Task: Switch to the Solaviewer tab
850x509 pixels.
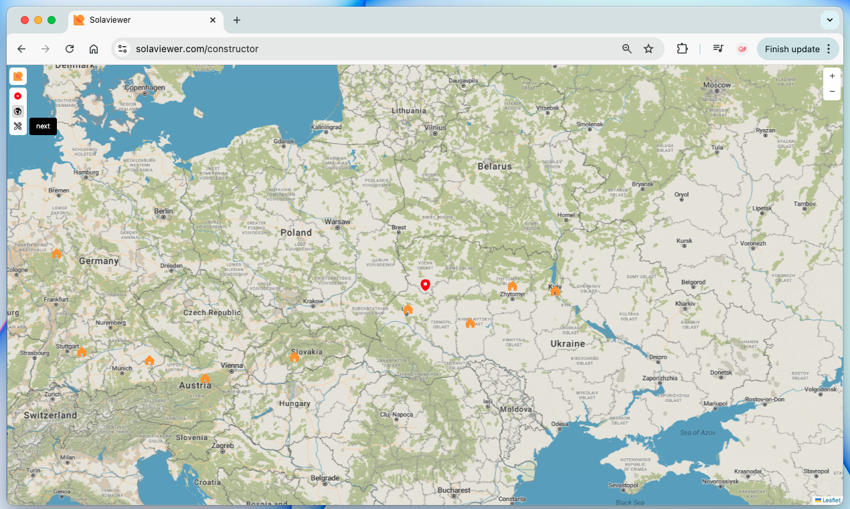Action: 146,20
